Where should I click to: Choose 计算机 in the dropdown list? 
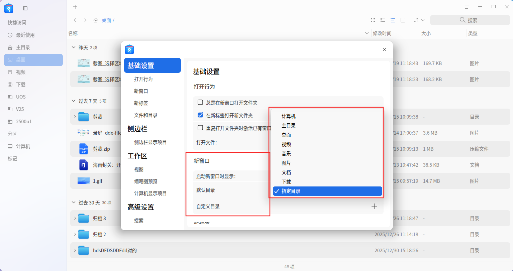click(327, 116)
